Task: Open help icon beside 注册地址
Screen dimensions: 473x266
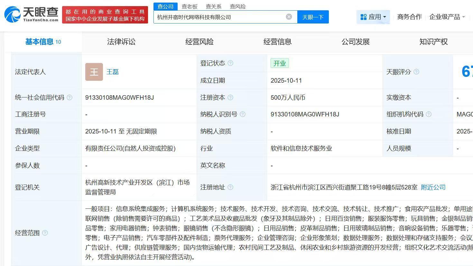Action: click(230, 187)
